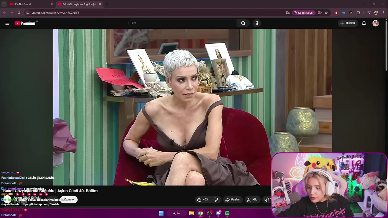Start voice search with microphone icon
Image resolution: width=388 pixels, height=218 pixels.
point(257,23)
